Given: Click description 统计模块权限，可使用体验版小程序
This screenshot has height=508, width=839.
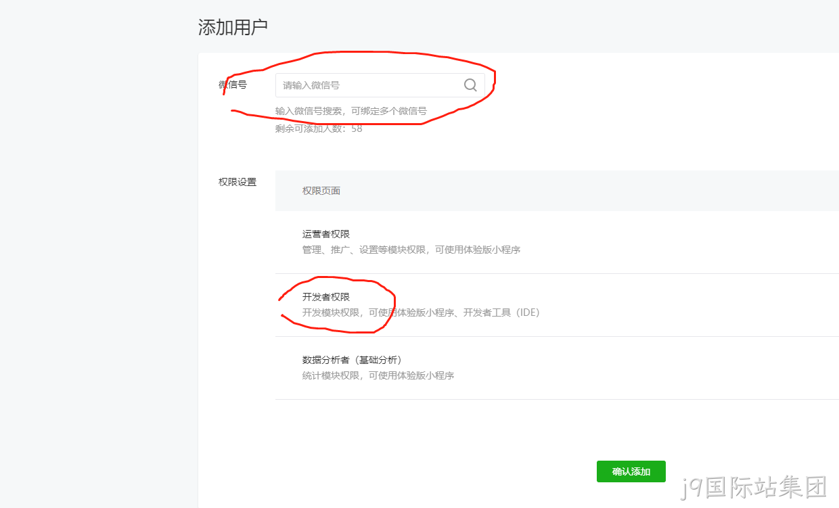Looking at the screenshot, I should click(x=378, y=375).
